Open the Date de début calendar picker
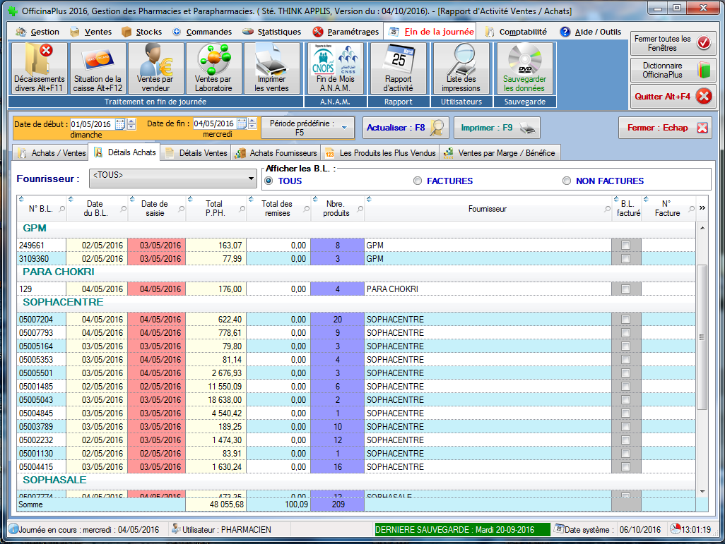This screenshot has height=544, width=725. pyautogui.click(x=120, y=124)
